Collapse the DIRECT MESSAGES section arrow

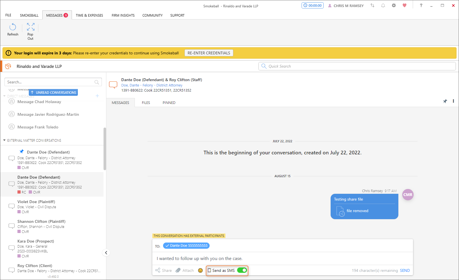coord(4,96)
